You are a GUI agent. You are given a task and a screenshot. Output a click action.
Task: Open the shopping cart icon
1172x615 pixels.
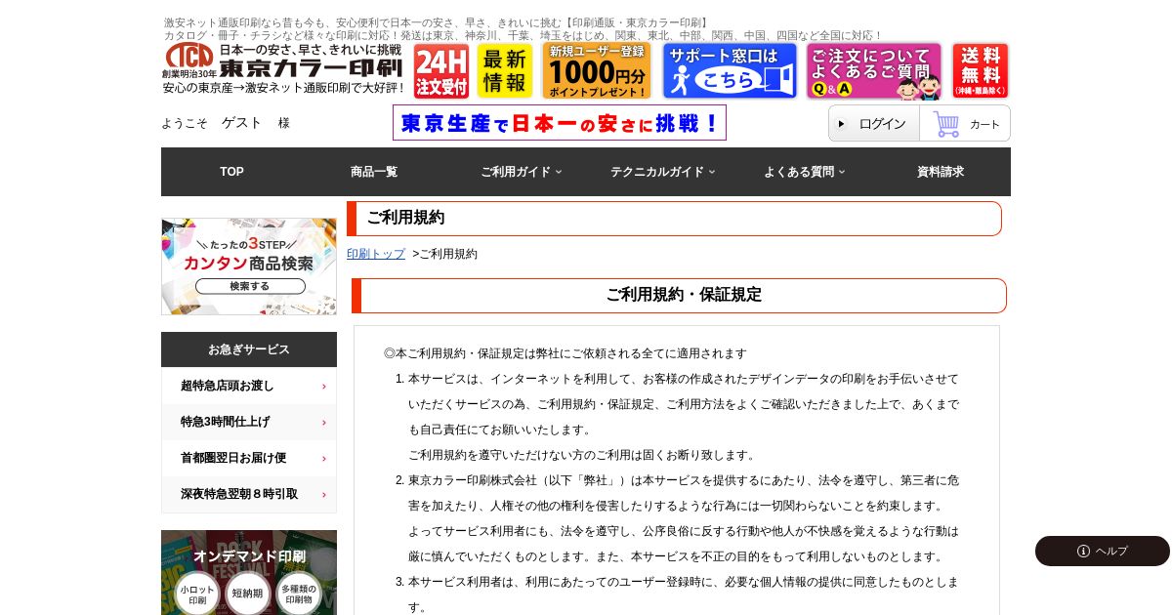(945, 124)
